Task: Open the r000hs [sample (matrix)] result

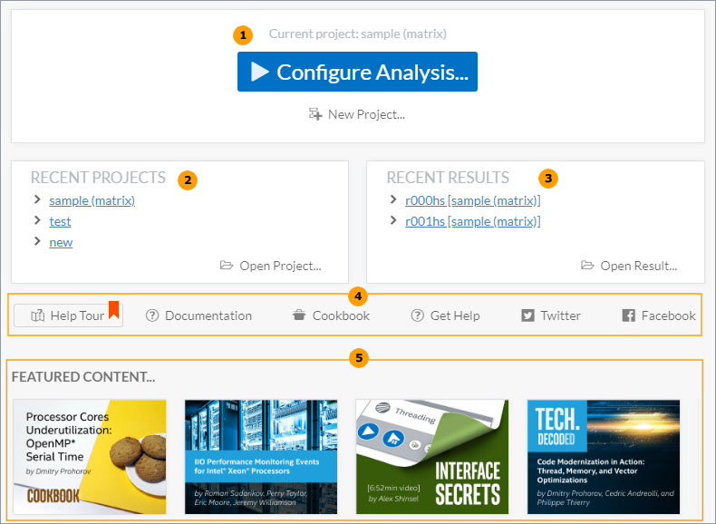Action: click(x=472, y=200)
